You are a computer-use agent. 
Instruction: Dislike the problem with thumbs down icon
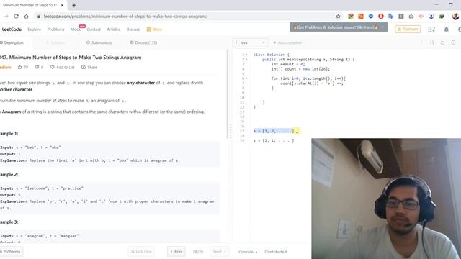point(37,67)
